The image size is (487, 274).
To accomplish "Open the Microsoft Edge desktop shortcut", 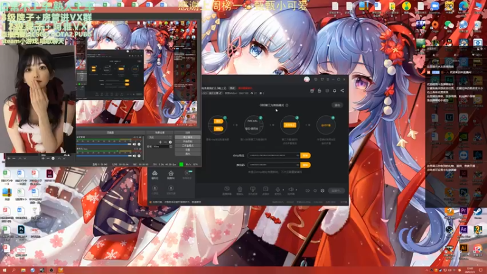I will [463, 6].
